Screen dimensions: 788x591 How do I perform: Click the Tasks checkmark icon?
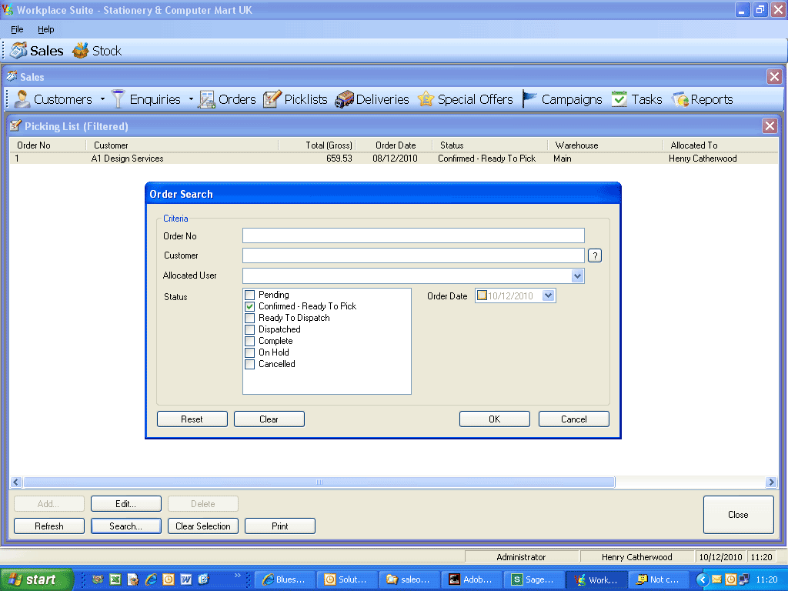point(619,99)
